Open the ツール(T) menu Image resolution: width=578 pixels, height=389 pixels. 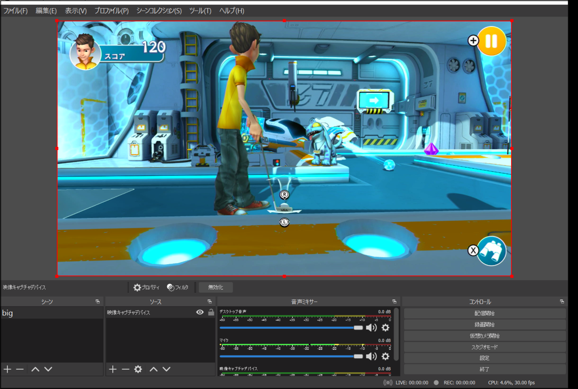pyautogui.click(x=200, y=11)
